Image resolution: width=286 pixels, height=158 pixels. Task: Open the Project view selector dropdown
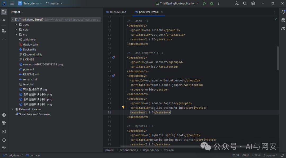pyautogui.click(x=17, y=12)
